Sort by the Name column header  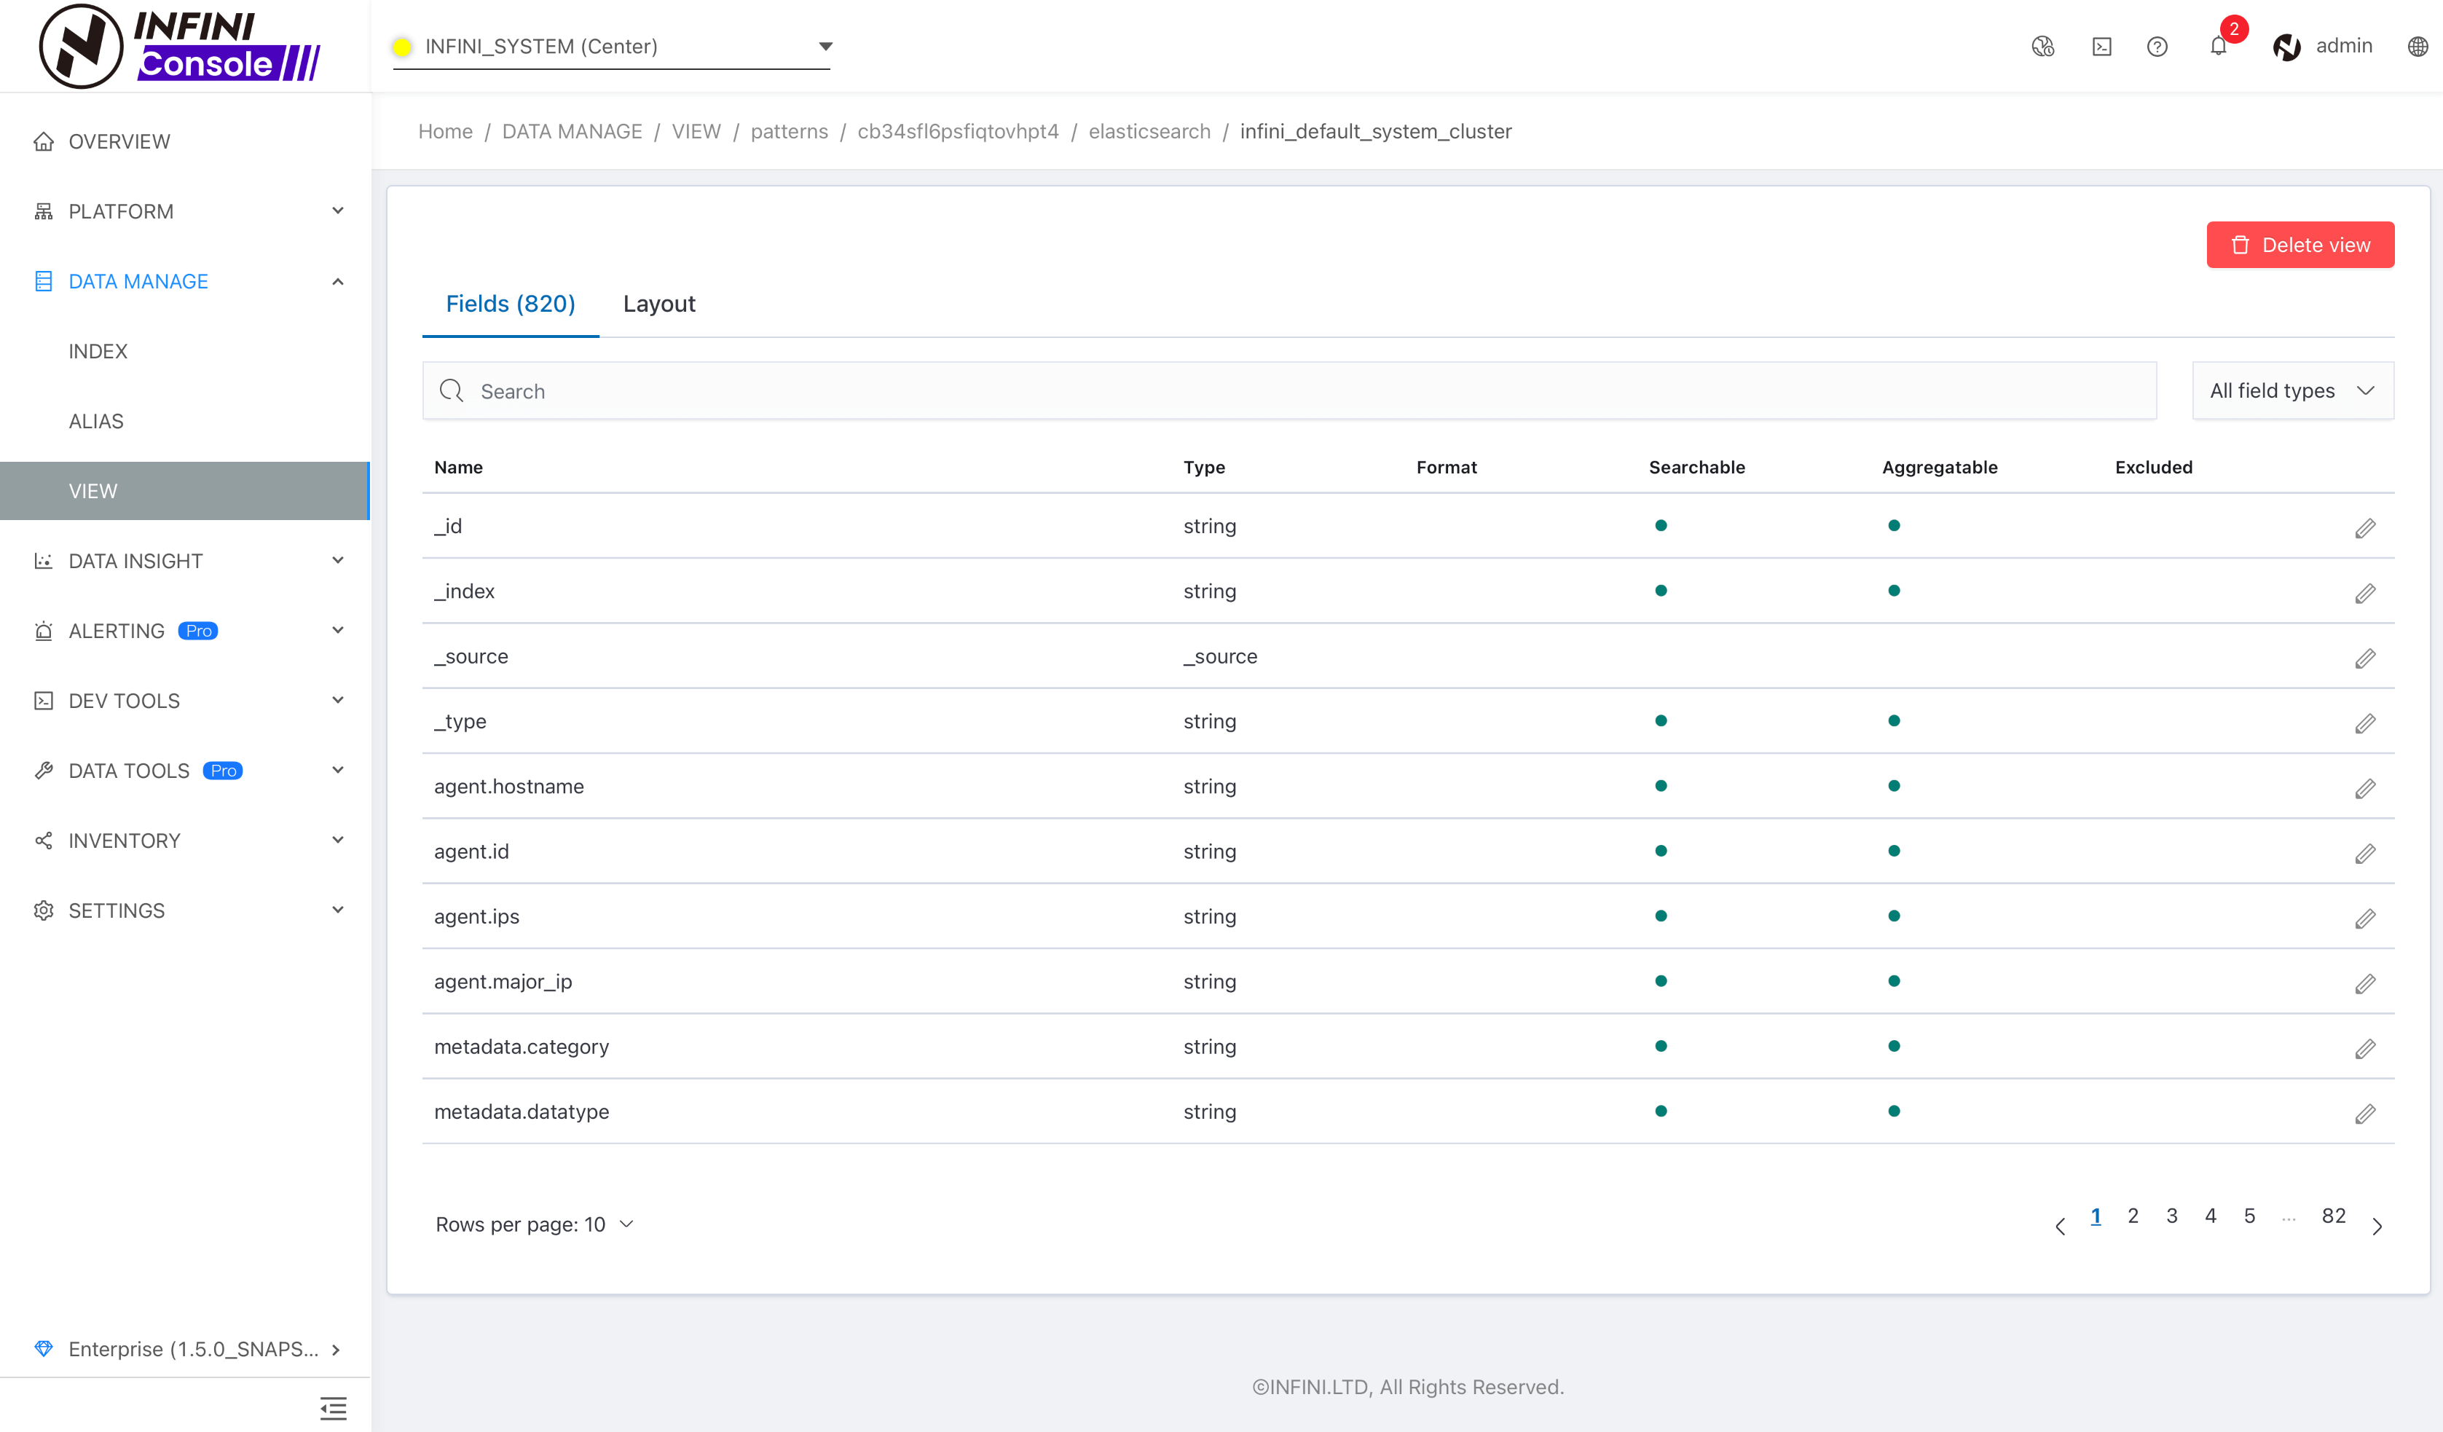coord(459,468)
